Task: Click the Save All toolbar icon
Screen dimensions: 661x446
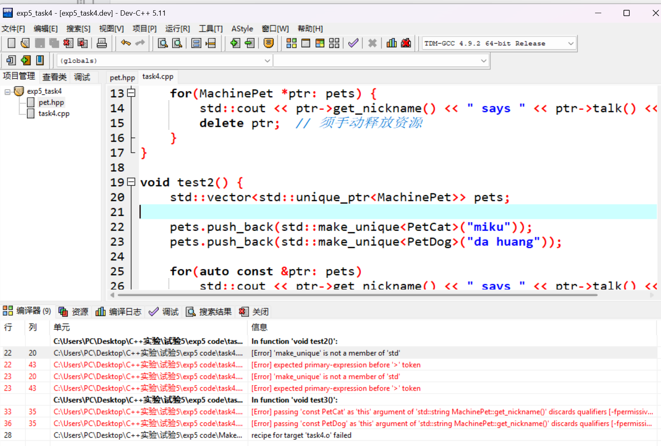Action: (54, 43)
